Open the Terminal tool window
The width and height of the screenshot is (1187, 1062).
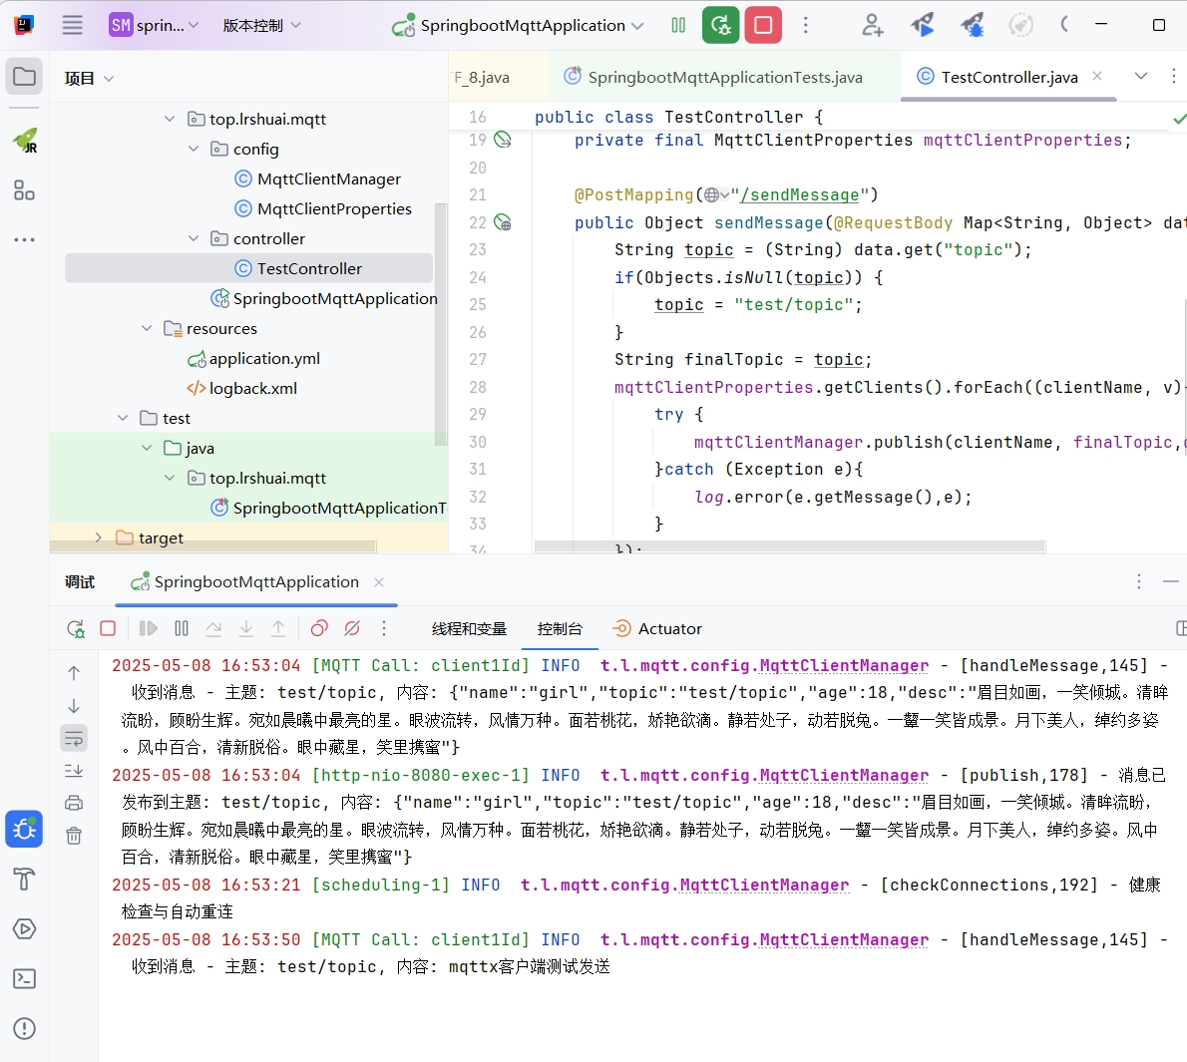click(x=24, y=978)
